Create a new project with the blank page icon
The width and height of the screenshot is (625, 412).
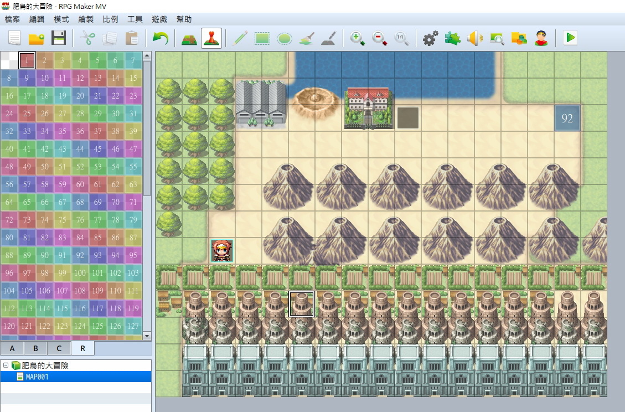[x=14, y=38]
